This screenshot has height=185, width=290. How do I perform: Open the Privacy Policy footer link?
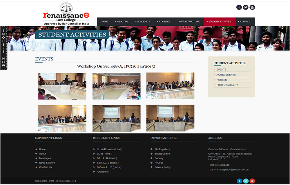point(162,167)
